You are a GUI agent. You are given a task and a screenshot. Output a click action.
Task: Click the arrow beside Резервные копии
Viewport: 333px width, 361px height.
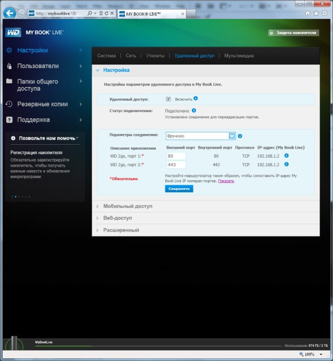81,104
